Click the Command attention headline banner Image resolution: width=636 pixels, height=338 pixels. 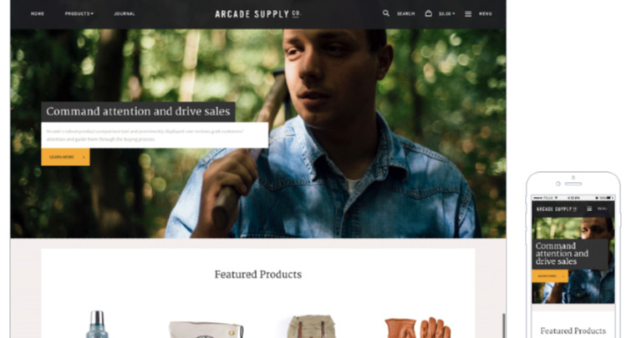coord(138,112)
